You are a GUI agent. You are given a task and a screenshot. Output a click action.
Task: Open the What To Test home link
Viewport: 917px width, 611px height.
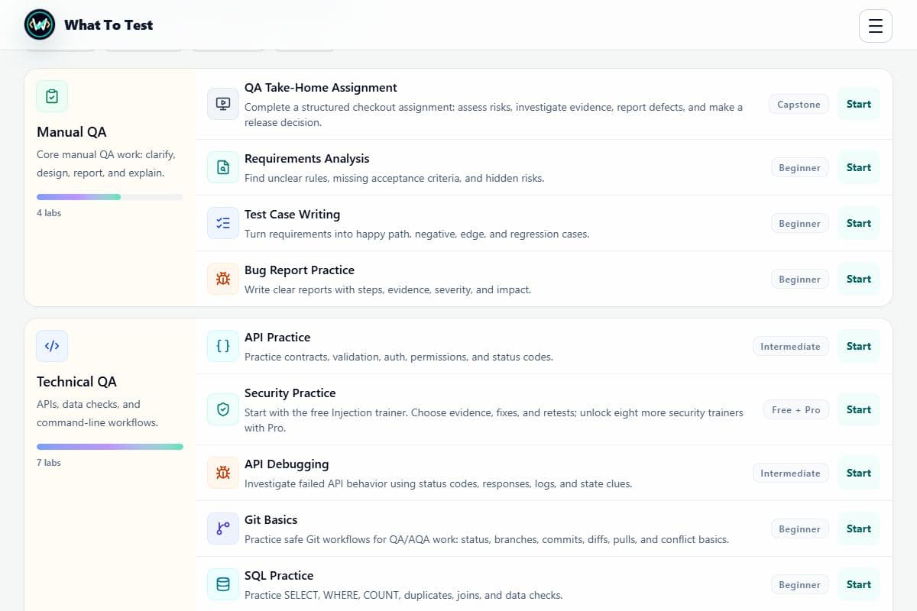[x=89, y=24]
